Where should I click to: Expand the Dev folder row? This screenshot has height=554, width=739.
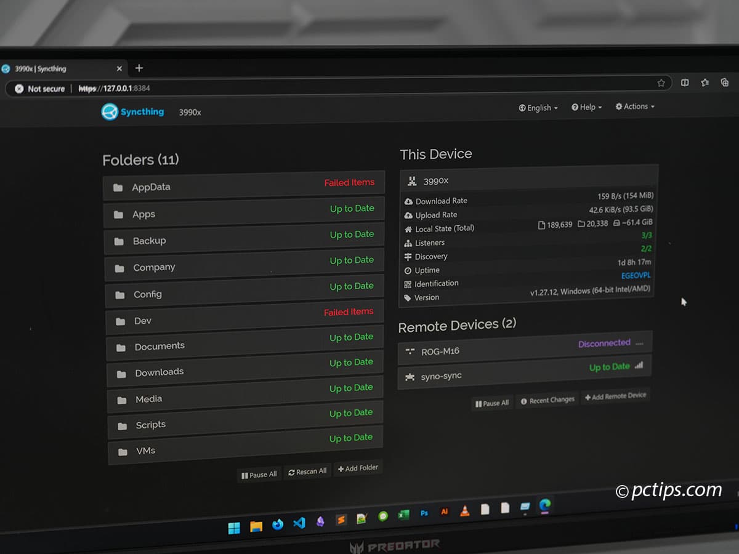(245, 317)
